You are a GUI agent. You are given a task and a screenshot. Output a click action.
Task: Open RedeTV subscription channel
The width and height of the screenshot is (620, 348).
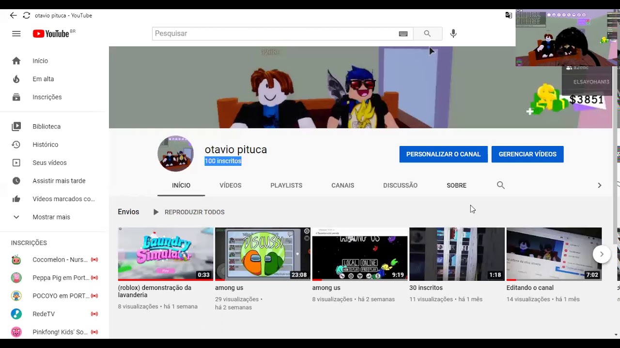click(54, 314)
